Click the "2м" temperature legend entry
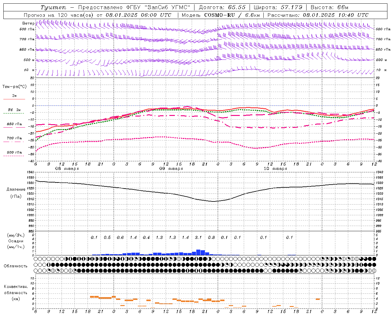This screenshot has height=314, width=392. pyautogui.click(x=14, y=96)
